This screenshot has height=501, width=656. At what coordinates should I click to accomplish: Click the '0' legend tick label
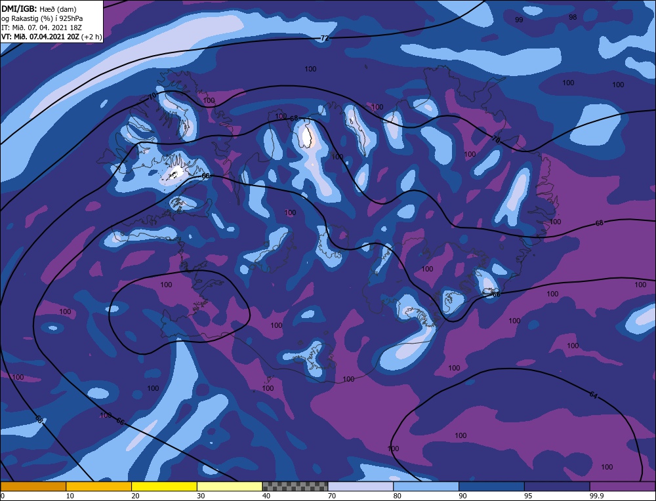[x=3, y=496]
